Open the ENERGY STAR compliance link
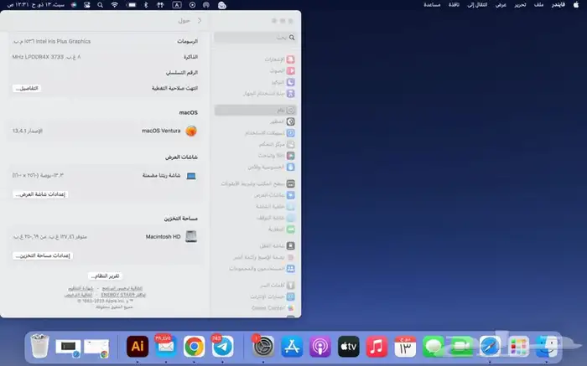 (x=123, y=295)
